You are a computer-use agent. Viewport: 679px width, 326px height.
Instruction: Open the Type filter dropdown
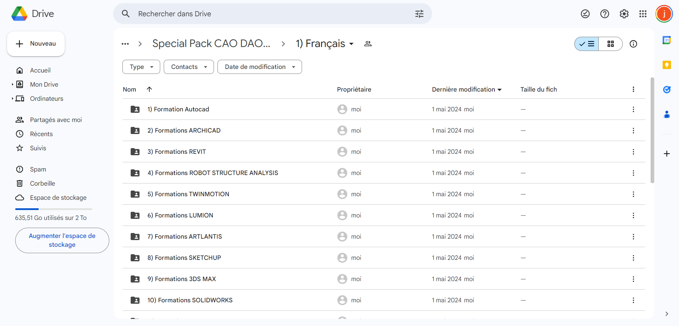click(141, 67)
